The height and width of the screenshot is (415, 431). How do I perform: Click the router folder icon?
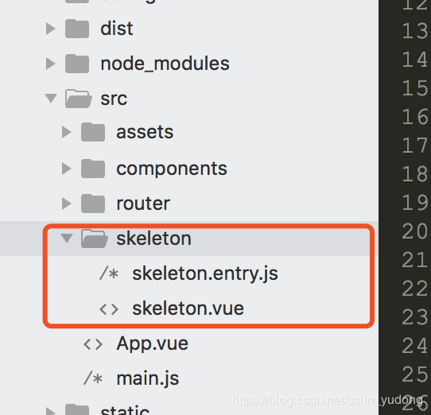tap(93, 204)
